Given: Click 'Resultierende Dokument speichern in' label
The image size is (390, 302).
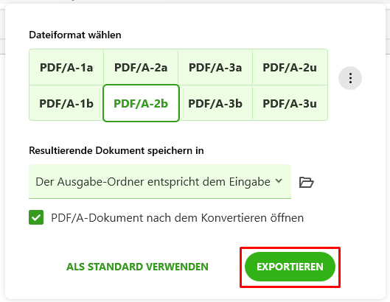Looking at the screenshot, I should click(x=116, y=150).
